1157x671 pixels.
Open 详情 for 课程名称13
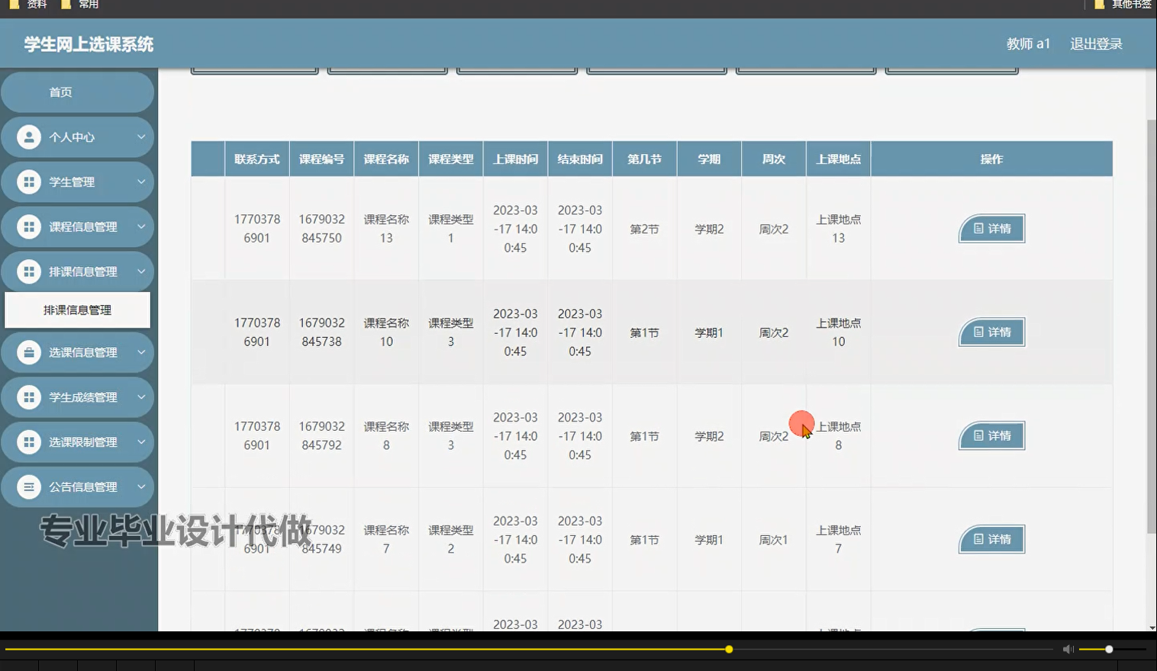point(991,228)
